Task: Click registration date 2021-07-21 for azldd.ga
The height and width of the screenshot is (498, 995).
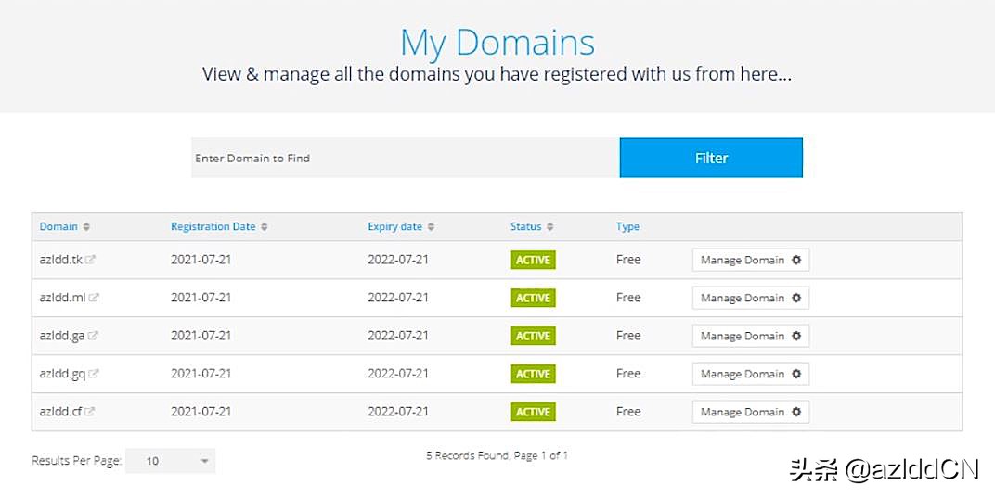Action: pos(201,336)
